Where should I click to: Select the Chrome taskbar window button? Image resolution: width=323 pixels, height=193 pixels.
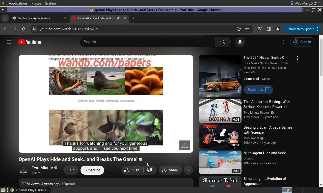[30, 190]
